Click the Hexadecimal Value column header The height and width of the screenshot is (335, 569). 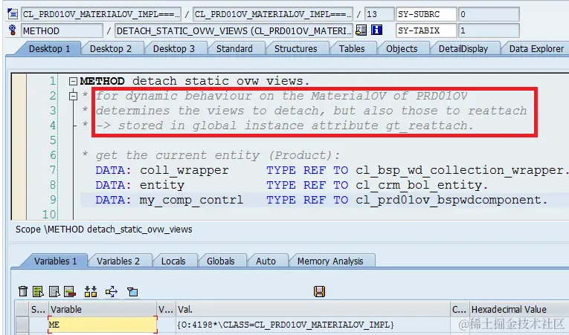(519, 309)
